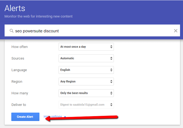This screenshot has width=183, height=128.
Task: Click the search magnifier icon
Action: [12, 31]
